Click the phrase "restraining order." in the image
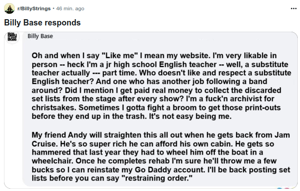This screenshot has height=191, width=300. pos(157,178)
